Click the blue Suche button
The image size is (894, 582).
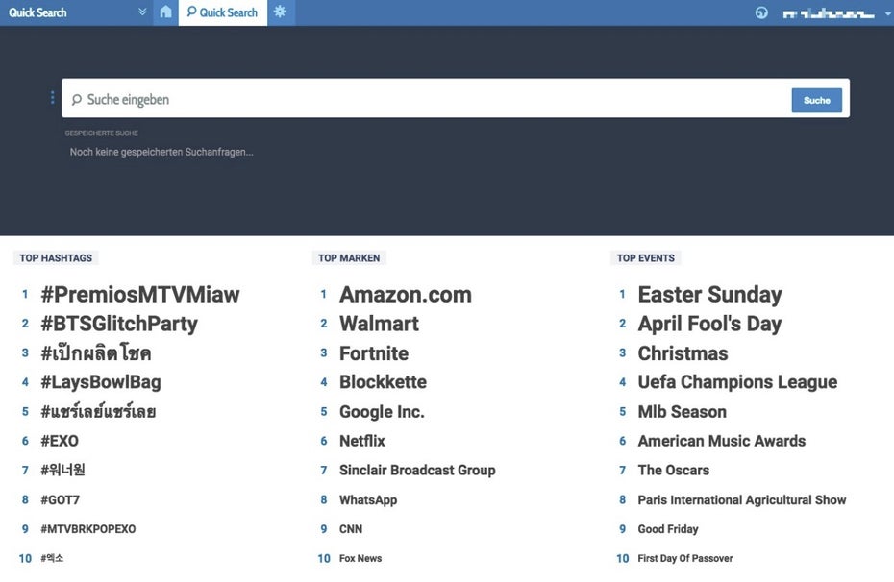(816, 100)
